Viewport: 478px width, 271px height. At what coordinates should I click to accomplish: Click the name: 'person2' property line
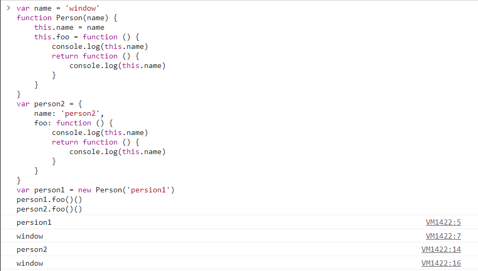tap(69, 113)
